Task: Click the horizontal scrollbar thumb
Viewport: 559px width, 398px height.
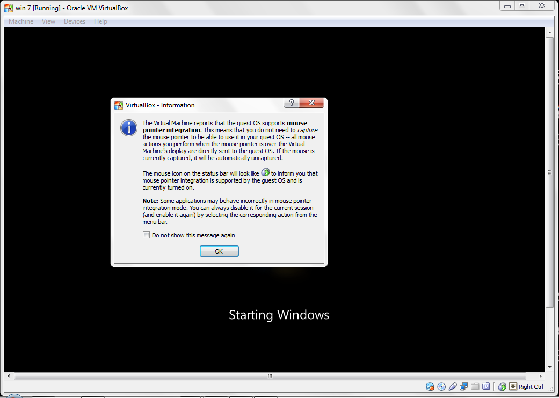Action: click(x=270, y=376)
